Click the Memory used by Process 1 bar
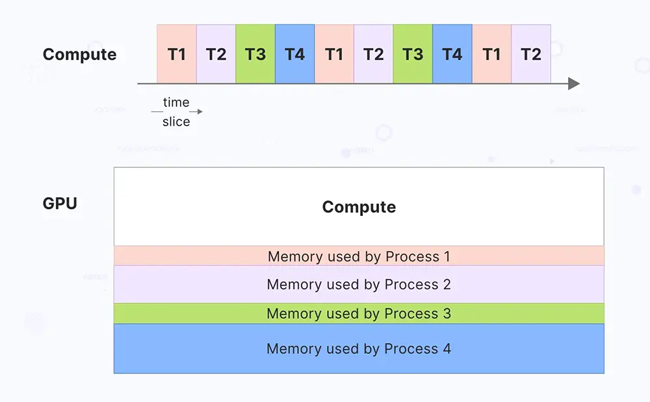The height and width of the screenshot is (402, 650). [359, 256]
